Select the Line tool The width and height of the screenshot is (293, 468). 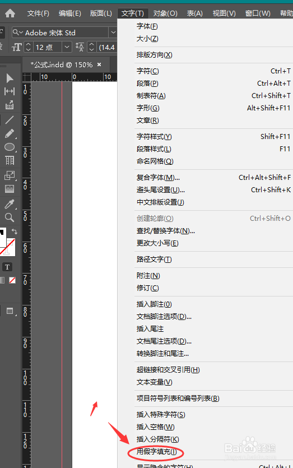point(10,120)
